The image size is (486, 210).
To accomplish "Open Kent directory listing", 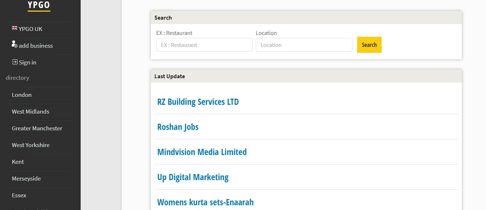I will coord(18,162).
